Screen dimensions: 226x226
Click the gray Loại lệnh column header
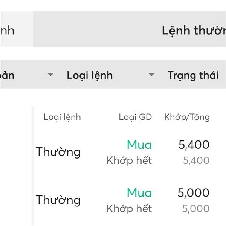62,117
